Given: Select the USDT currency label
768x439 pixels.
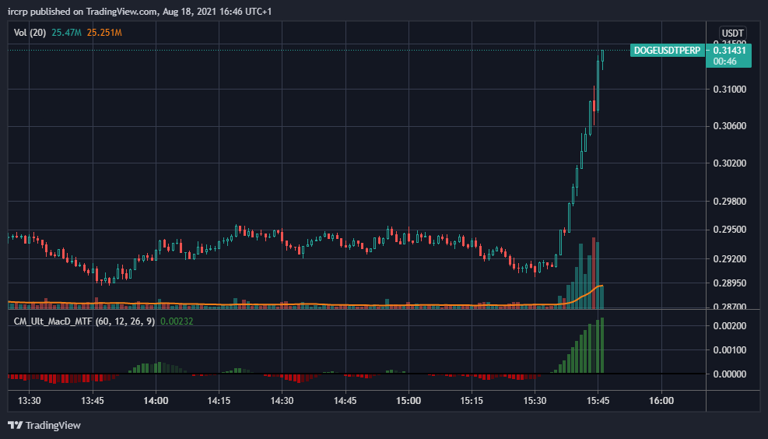Looking at the screenshot, I should point(732,33).
